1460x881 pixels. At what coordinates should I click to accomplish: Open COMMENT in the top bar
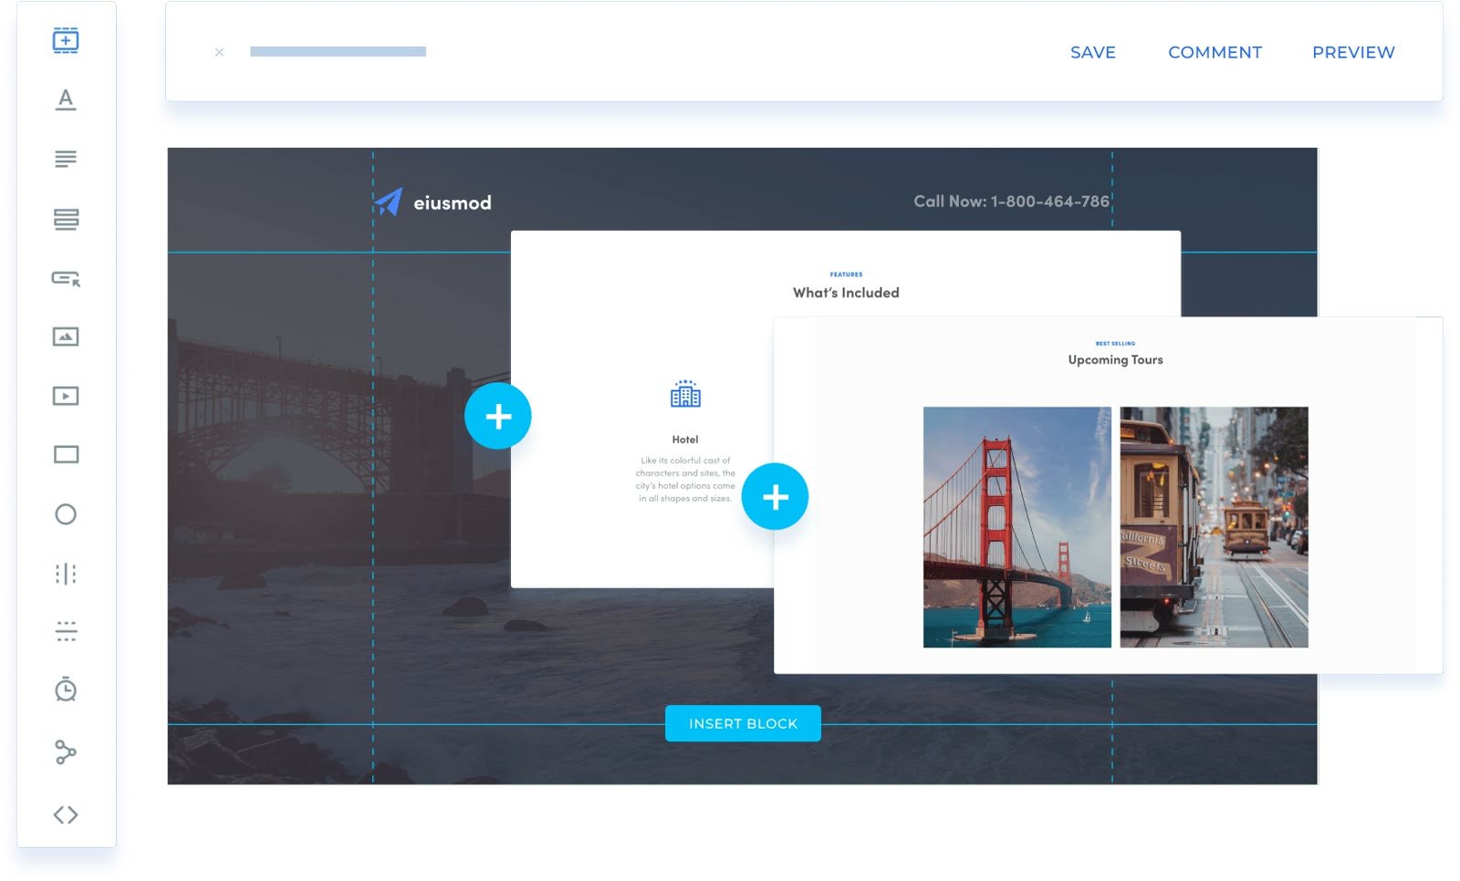coord(1215,53)
